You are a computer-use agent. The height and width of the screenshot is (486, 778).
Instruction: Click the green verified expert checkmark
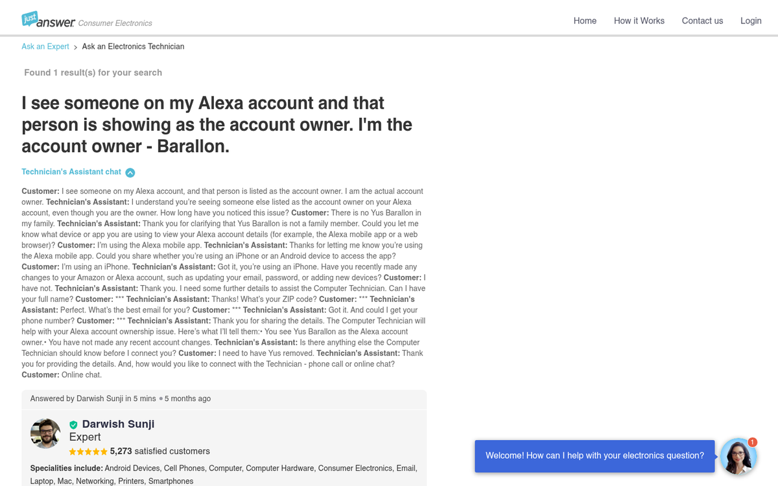point(73,424)
